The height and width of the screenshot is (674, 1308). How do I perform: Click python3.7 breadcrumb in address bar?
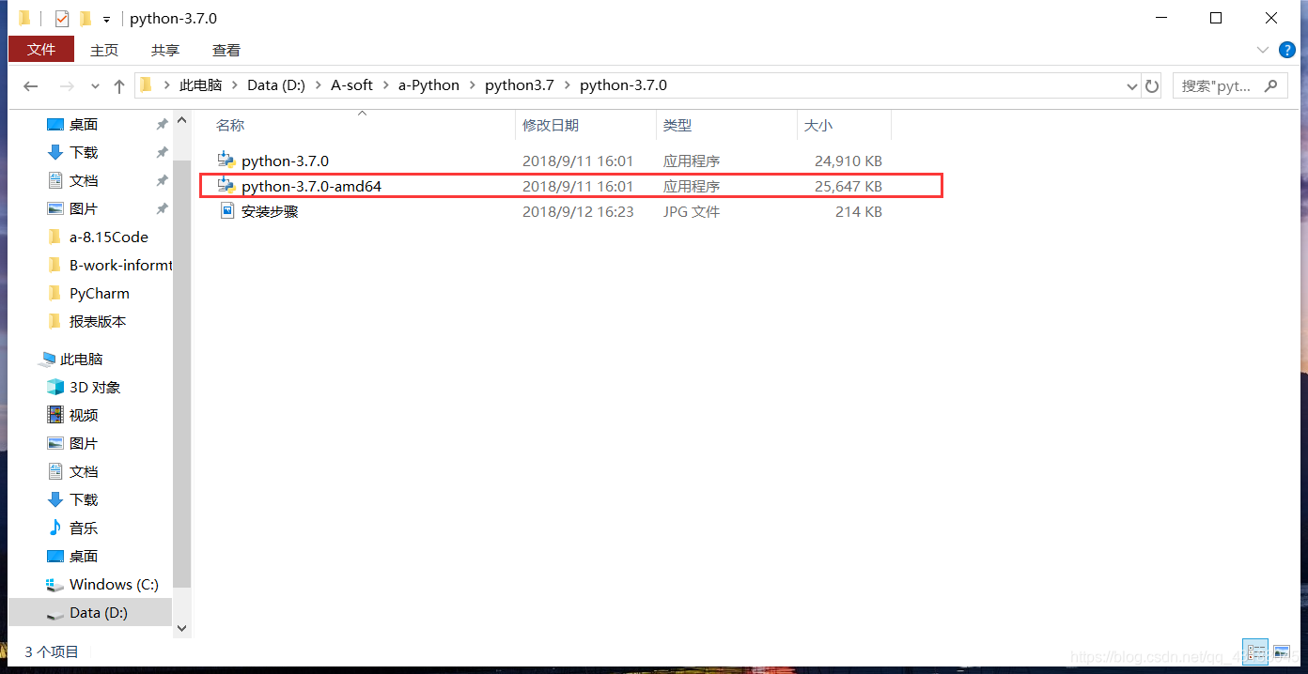point(520,84)
